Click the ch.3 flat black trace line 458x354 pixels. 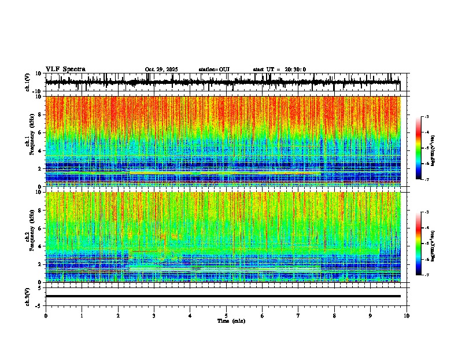click(223, 296)
